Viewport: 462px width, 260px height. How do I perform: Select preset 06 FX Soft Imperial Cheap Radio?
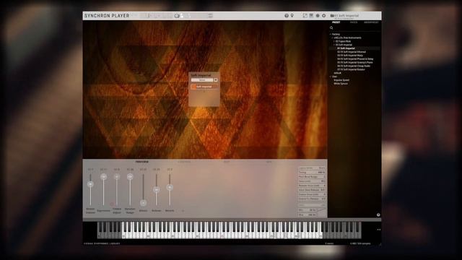click(x=354, y=66)
